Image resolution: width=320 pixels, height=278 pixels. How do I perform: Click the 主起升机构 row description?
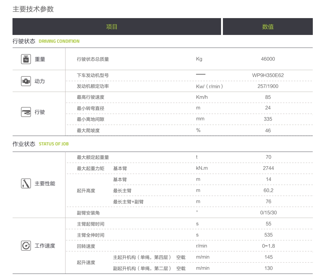150,257
